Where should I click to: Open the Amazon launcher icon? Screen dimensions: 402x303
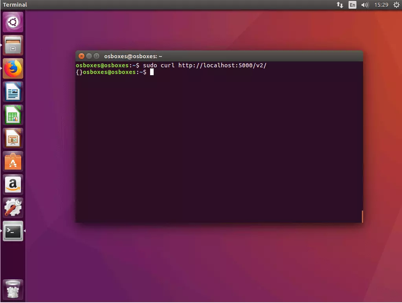(x=13, y=185)
